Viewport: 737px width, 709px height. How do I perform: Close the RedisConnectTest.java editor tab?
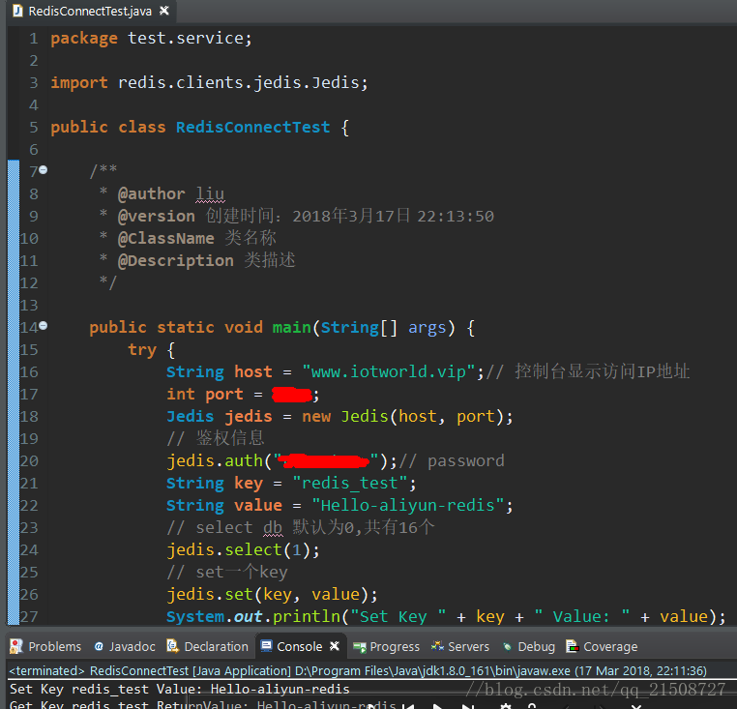(x=164, y=11)
